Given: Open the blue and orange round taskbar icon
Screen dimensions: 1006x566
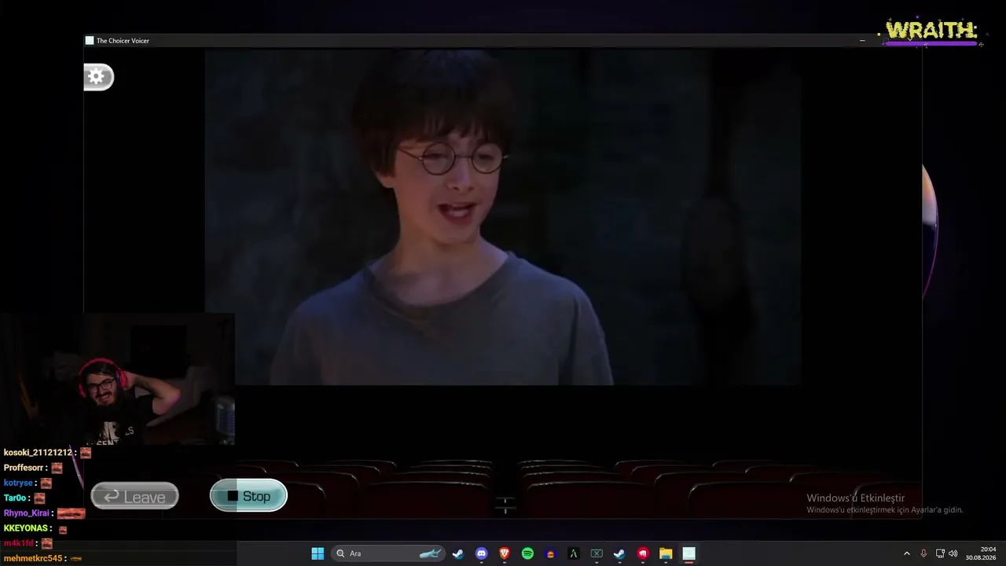Looking at the screenshot, I should click(x=550, y=553).
